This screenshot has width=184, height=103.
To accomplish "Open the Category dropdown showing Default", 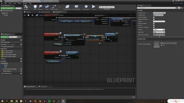I will (x=159, y=30).
